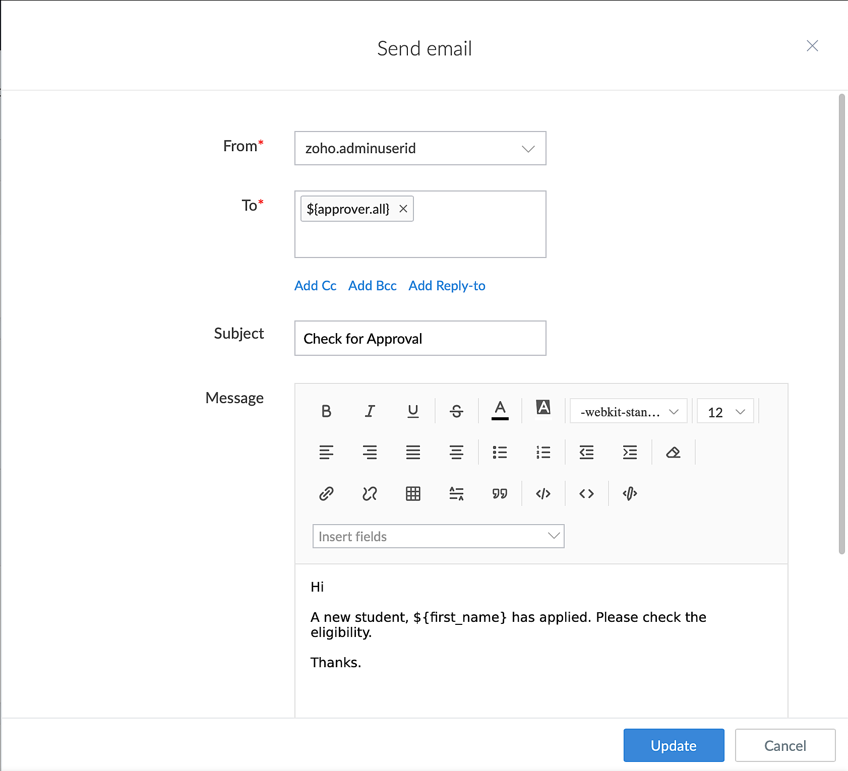This screenshot has width=848, height=771.
Task: Toggle italic text formatting
Action: (x=370, y=411)
